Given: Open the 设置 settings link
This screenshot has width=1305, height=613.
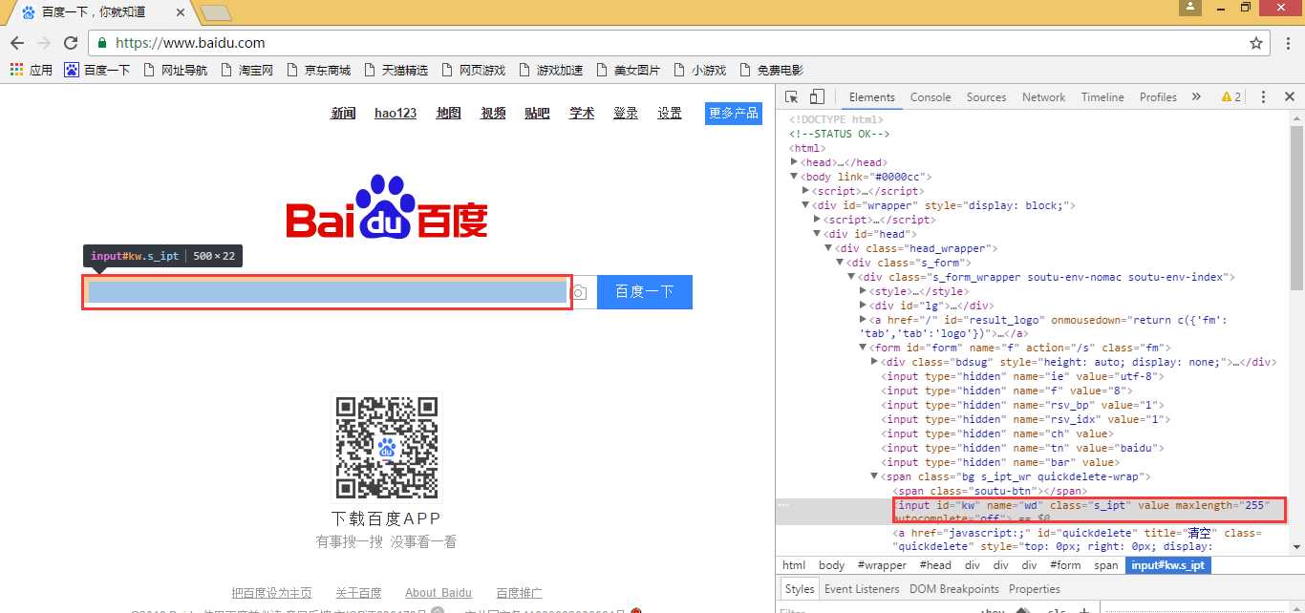Looking at the screenshot, I should [670, 113].
